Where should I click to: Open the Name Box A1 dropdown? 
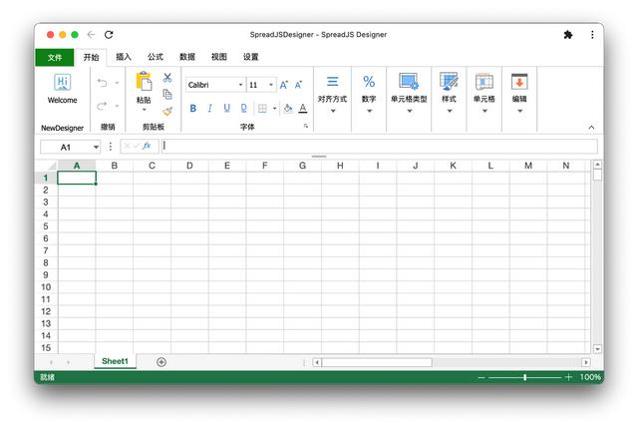96,147
